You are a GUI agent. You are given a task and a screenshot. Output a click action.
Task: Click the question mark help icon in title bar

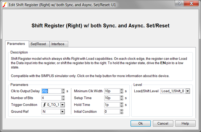[180, 3]
